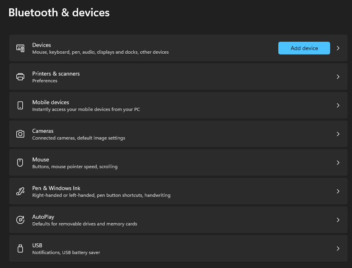This screenshot has width=352, height=268.
Task: Open Cameras with the right chevron
Action: coord(338,134)
